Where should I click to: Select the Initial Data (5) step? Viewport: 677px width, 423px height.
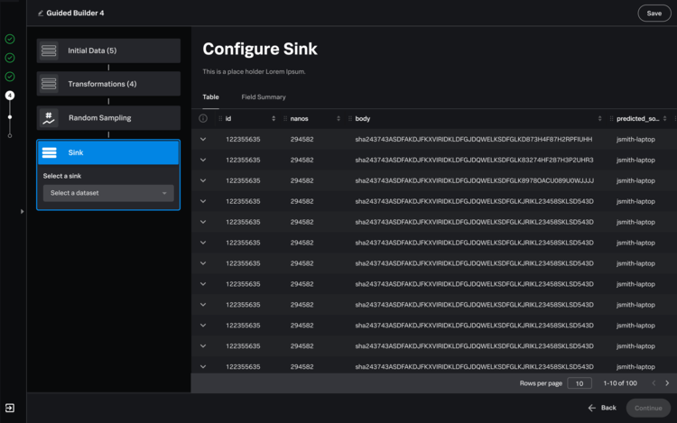coord(108,51)
